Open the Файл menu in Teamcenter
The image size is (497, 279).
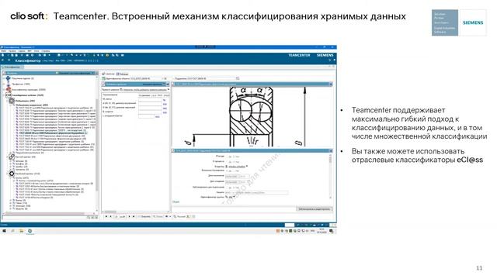point(4,51)
